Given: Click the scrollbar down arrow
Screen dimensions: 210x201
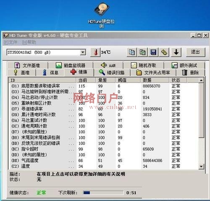Looking at the screenshot, I should click(201, 167).
